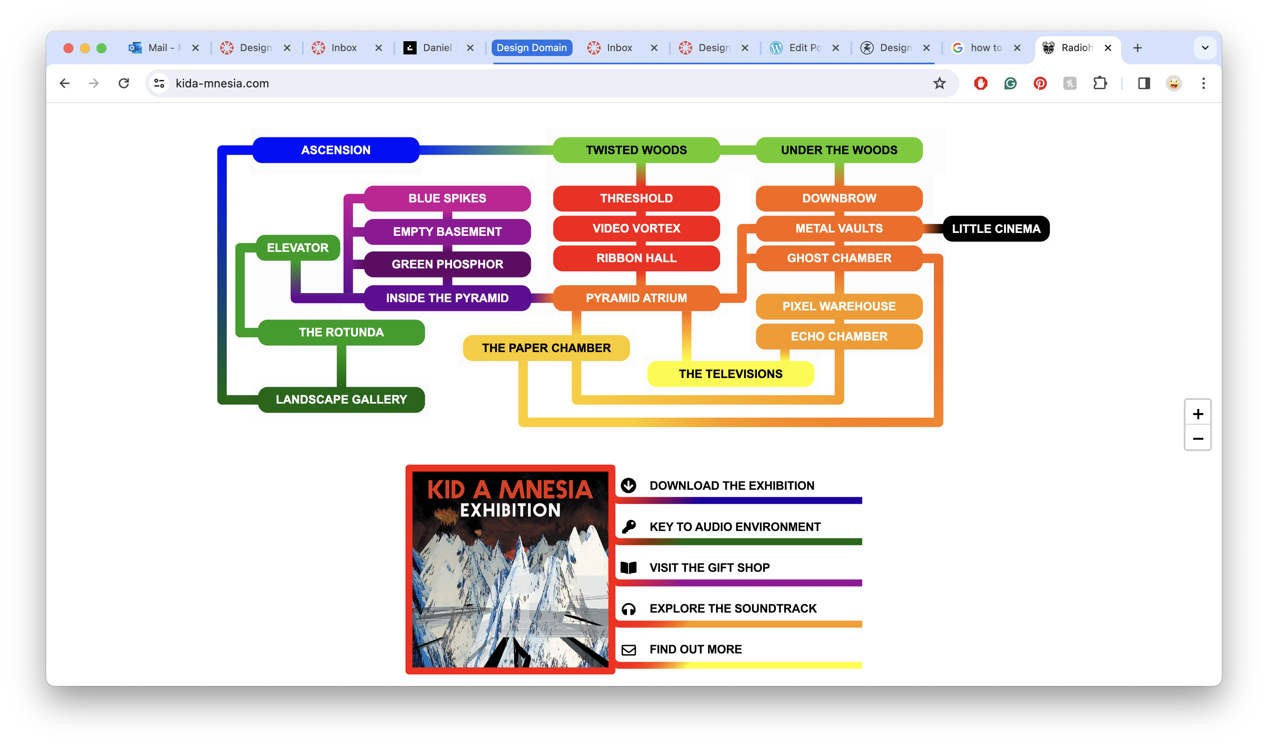Switch to the Mail tab
The width and height of the screenshot is (1268, 747).
[159, 48]
